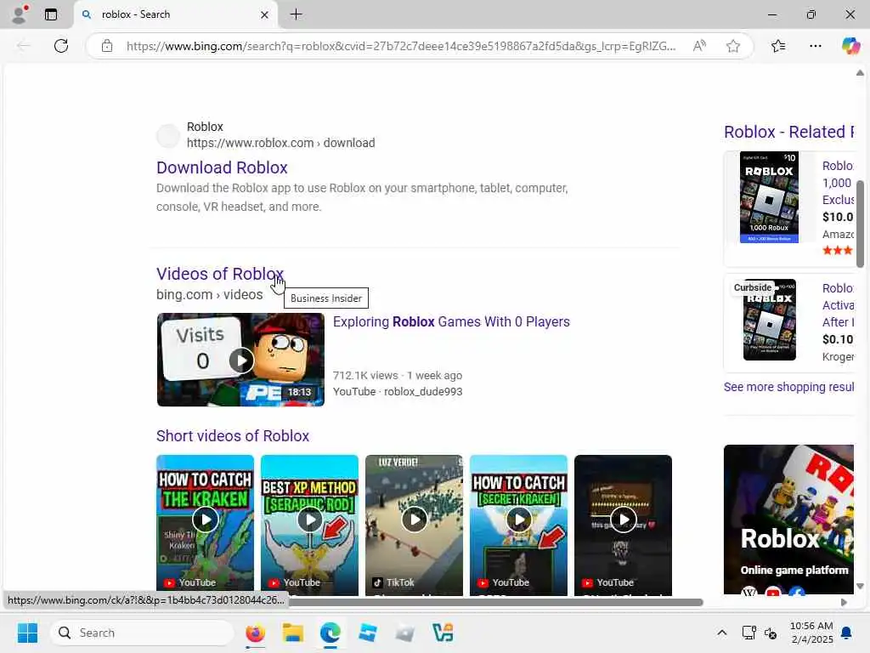This screenshot has width=870, height=653.
Task: Click the address bar URL
Action: pos(401,46)
